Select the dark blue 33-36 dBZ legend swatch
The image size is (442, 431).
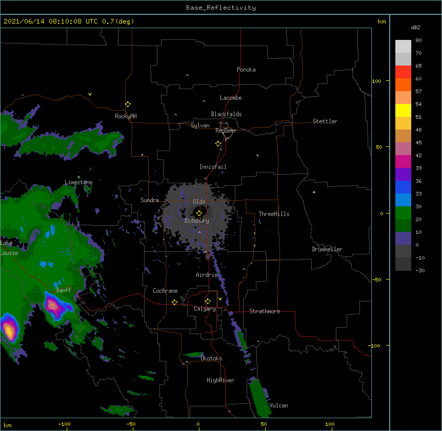[x=403, y=187]
